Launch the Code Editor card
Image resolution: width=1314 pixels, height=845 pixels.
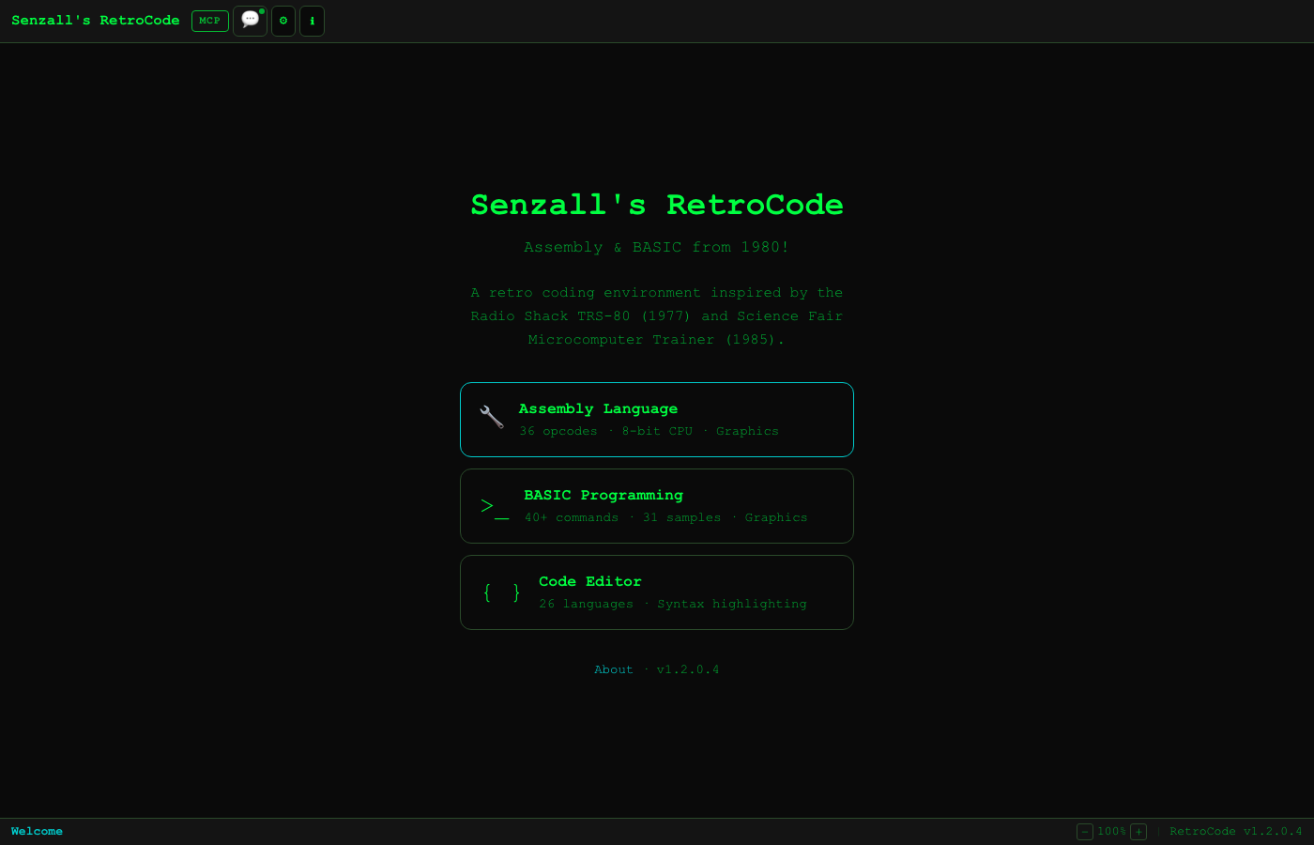657,591
